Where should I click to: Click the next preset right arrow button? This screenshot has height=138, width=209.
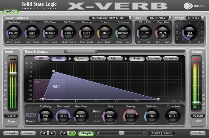51,133
